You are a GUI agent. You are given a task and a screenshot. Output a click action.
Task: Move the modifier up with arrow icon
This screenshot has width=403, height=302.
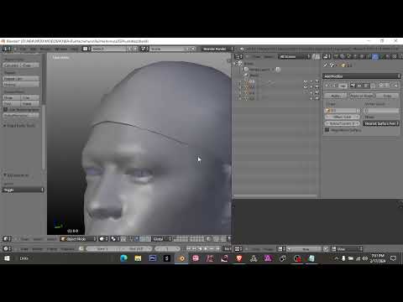tap(381, 86)
